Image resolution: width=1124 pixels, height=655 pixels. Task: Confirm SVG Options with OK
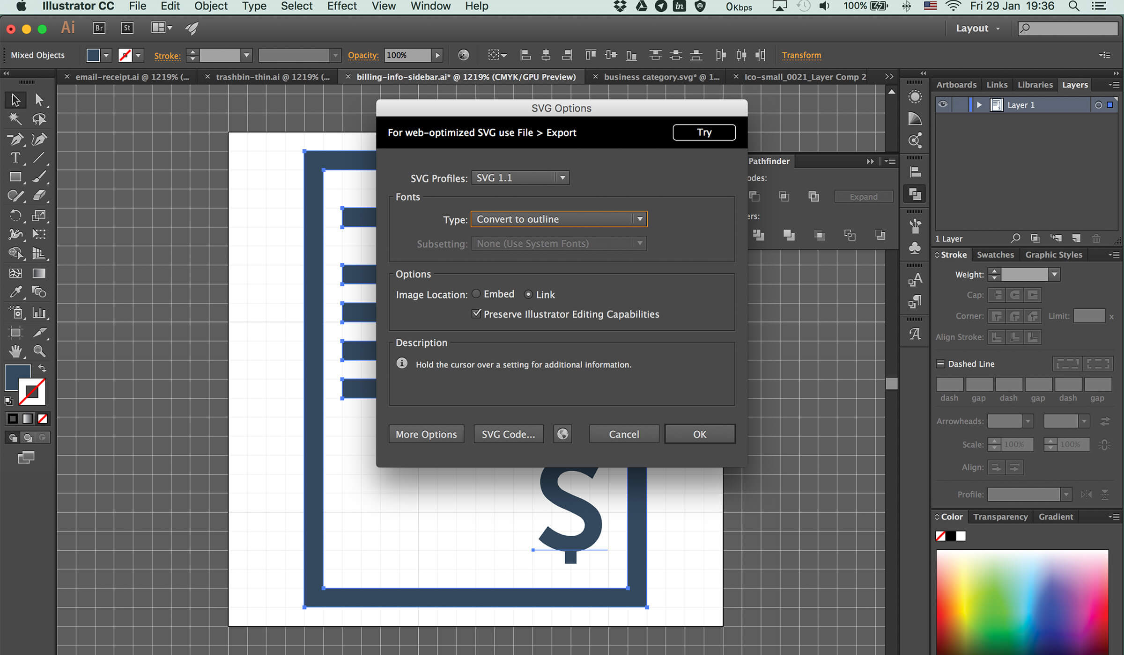(x=700, y=434)
